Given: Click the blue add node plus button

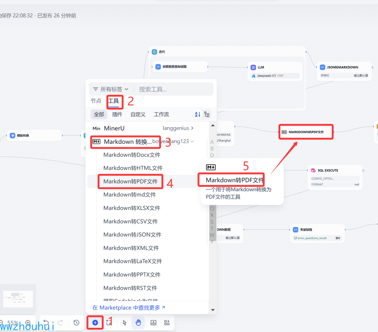Looking at the screenshot, I should click(95, 322).
